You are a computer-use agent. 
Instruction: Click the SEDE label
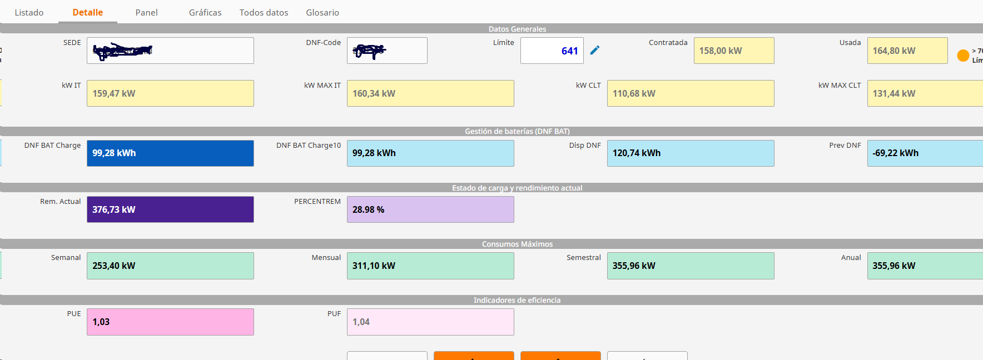[72, 42]
